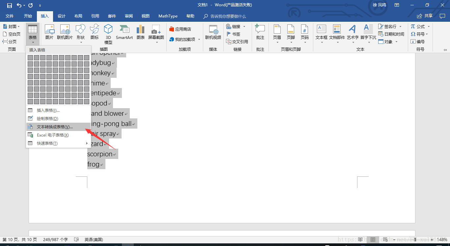Open the 文件 File tab
The width and height of the screenshot is (450, 246).
pos(10,16)
